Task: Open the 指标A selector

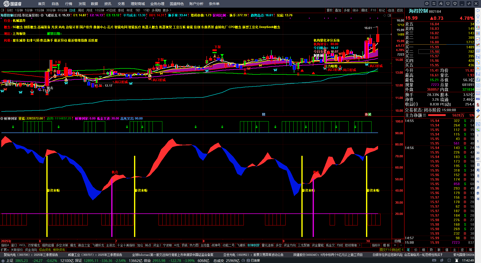Action: pyautogui.click(x=5, y=245)
